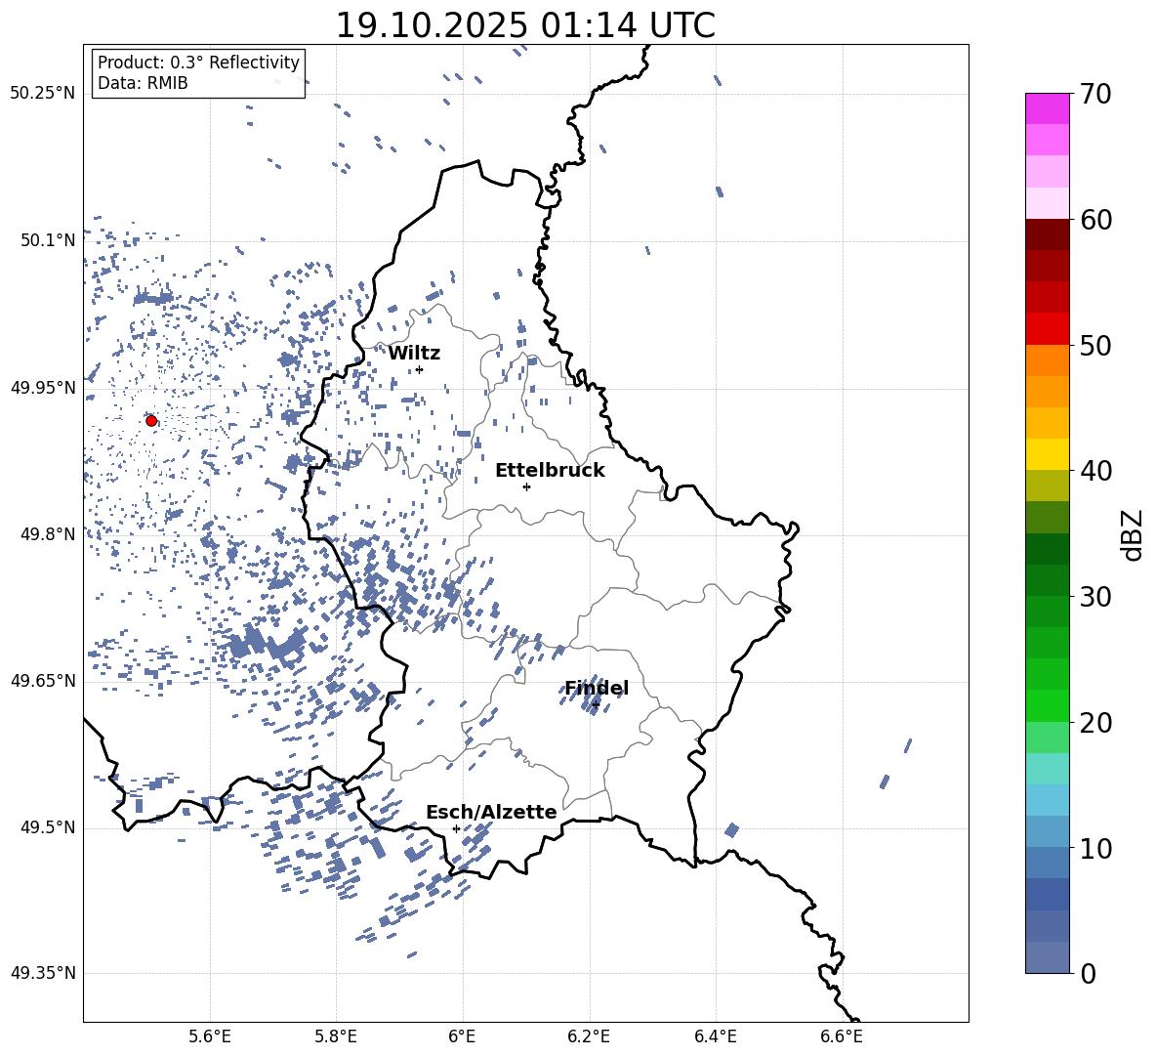Click the Findel station cross marker

(596, 705)
